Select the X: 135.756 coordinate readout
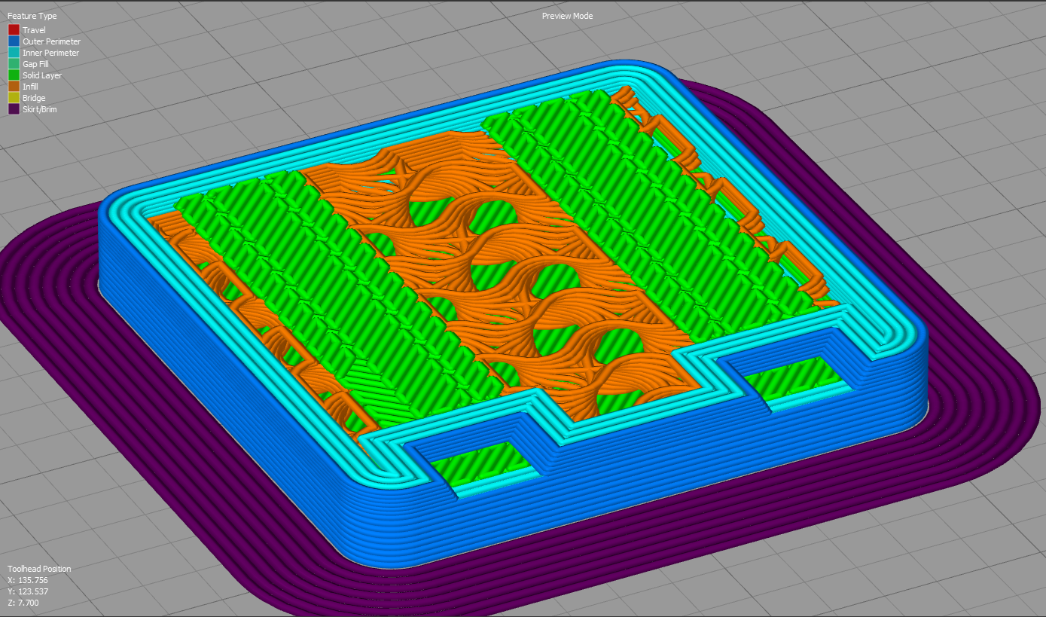 click(x=27, y=580)
